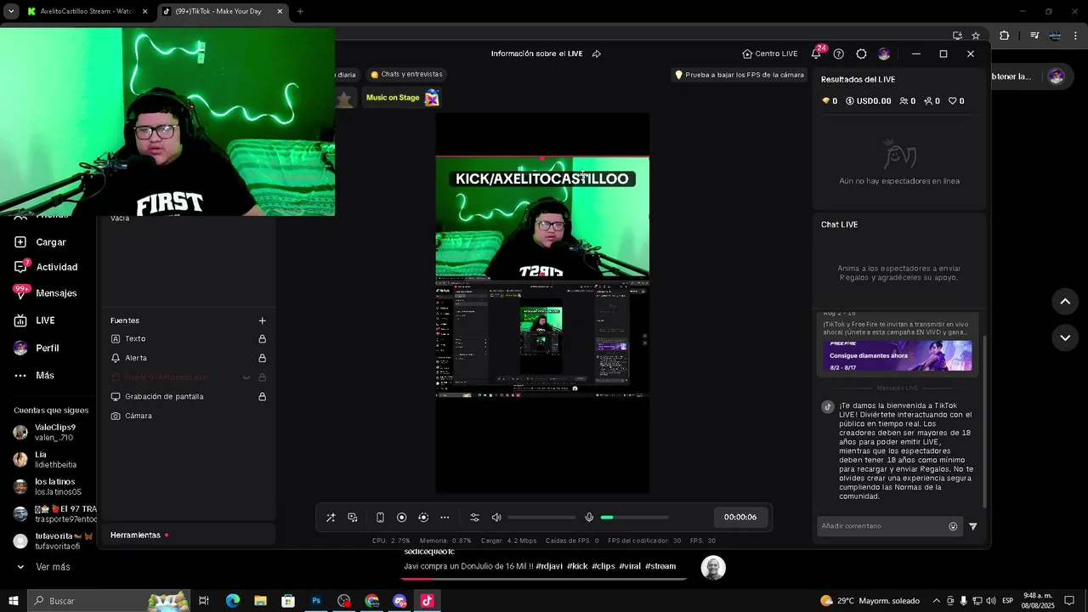The width and height of the screenshot is (1088, 612).
Task: Select Music on Stage category
Action: tap(402, 98)
